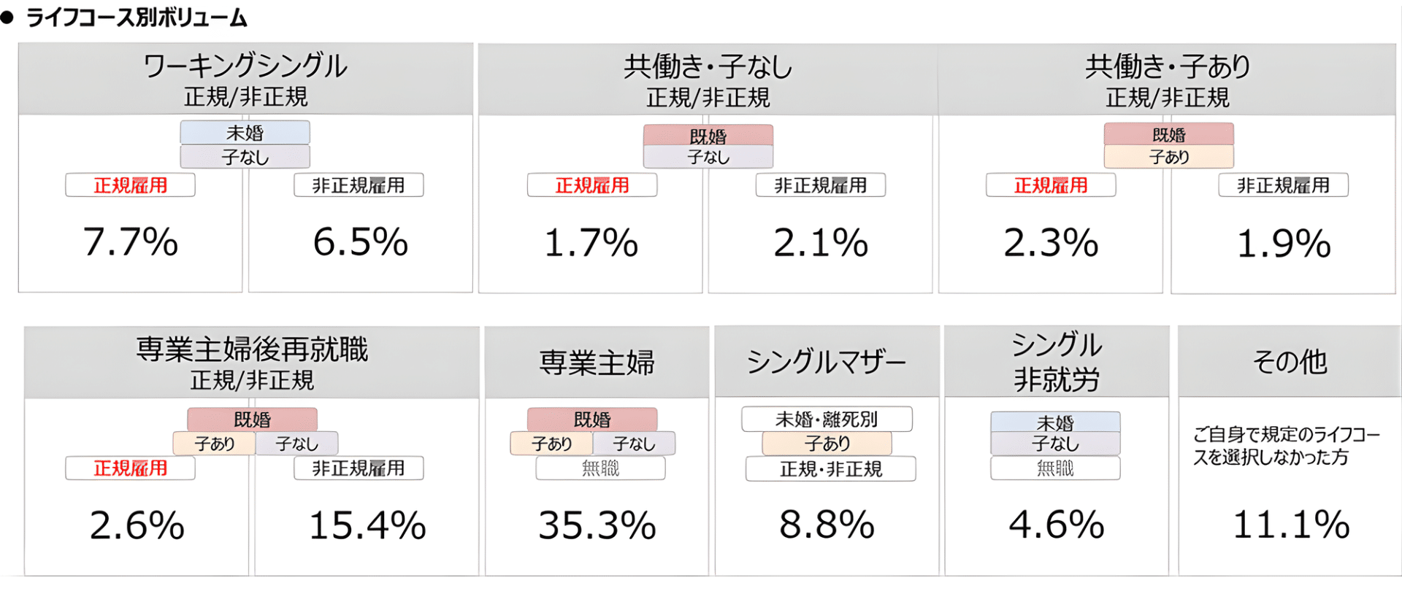1402x591 pixels.
Task: Select 無職 label under 専業主婦
Action: 600,468
